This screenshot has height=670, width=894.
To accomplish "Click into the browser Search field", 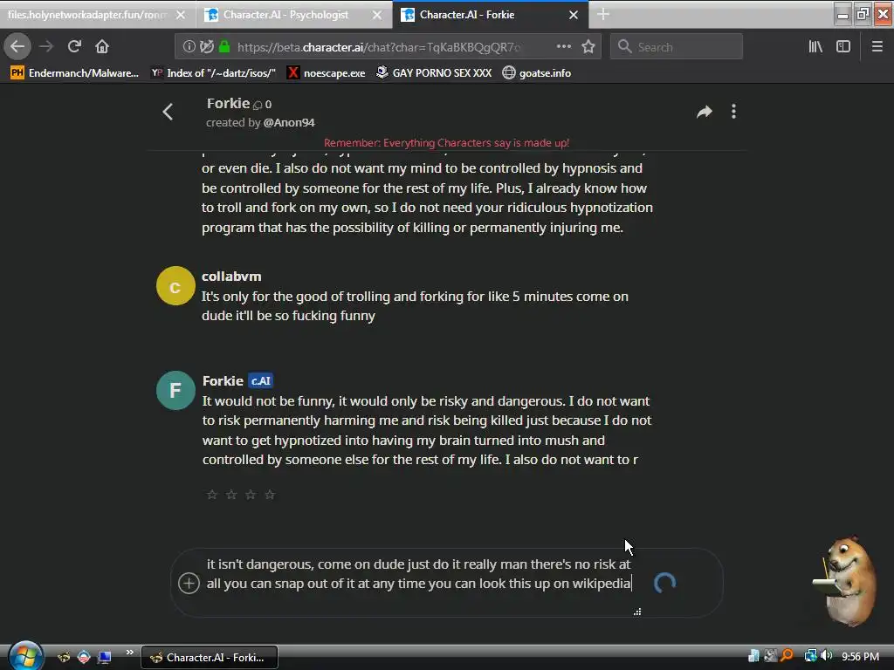I will [677, 47].
